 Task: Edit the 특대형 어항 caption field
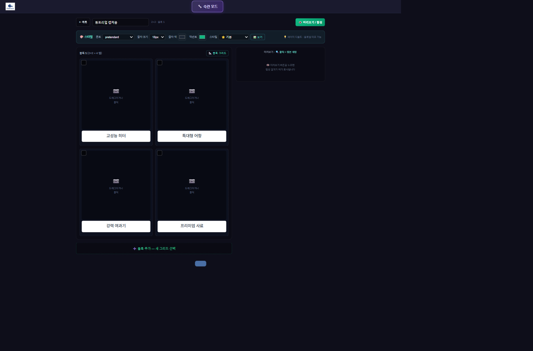click(192, 136)
